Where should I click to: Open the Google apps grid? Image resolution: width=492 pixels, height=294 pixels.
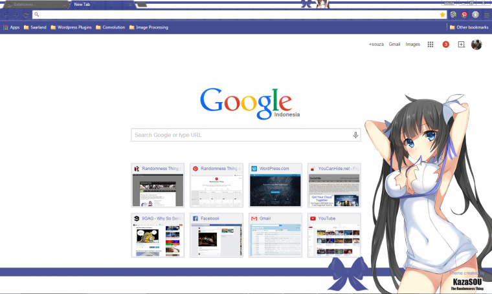(x=430, y=45)
